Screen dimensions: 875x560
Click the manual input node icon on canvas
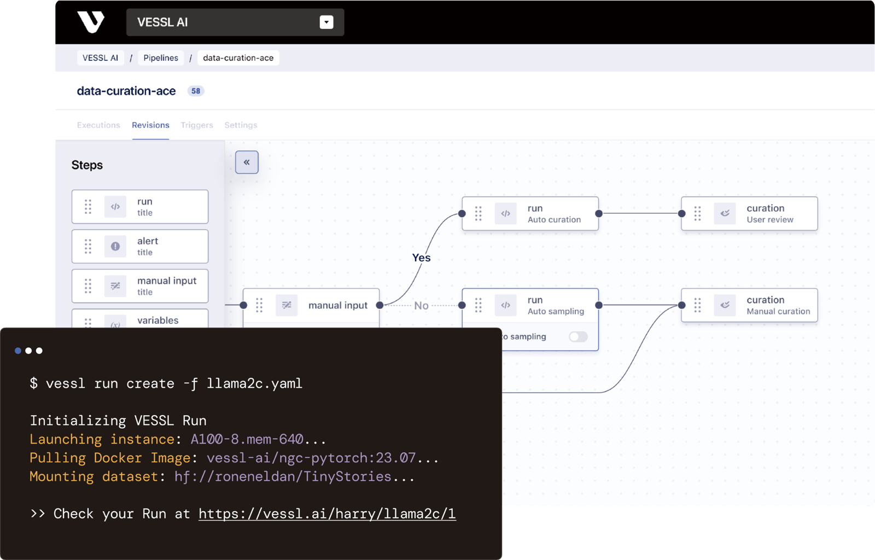click(x=287, y=305)
